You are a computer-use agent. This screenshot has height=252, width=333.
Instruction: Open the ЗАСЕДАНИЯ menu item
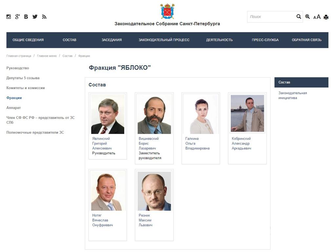pyautogui.click(x=111, y=40)
